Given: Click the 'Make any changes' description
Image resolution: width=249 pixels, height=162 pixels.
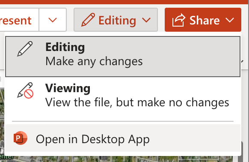Looking at the screenshot, I should pos(94,61).
